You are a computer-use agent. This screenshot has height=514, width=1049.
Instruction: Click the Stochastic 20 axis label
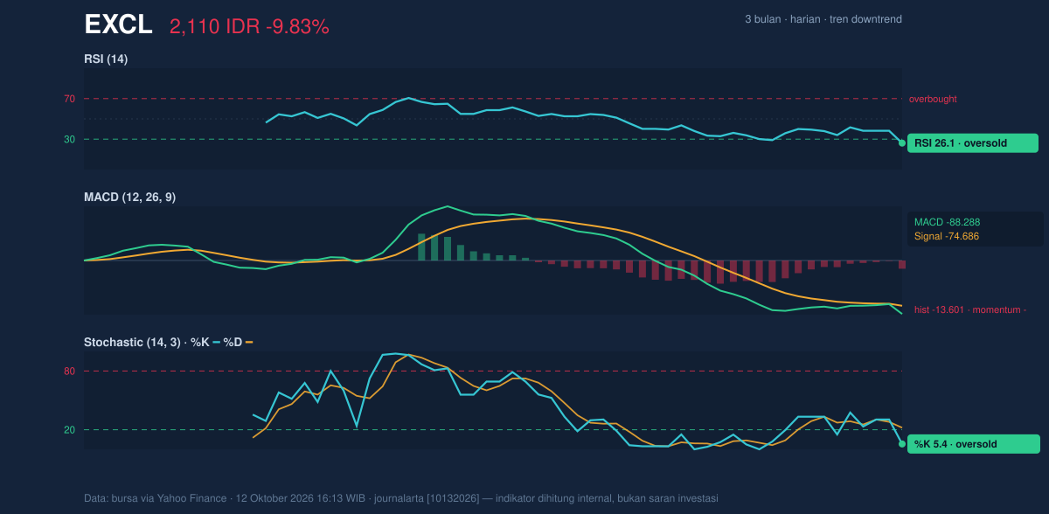[69, 430]
